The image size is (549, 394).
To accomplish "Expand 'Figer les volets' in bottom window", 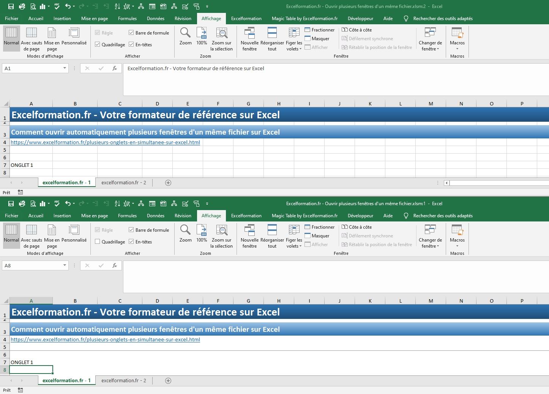I will pyautogui.click(x=294, y=243).
